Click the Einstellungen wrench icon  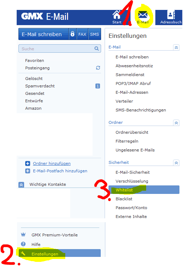pos(23,253)
